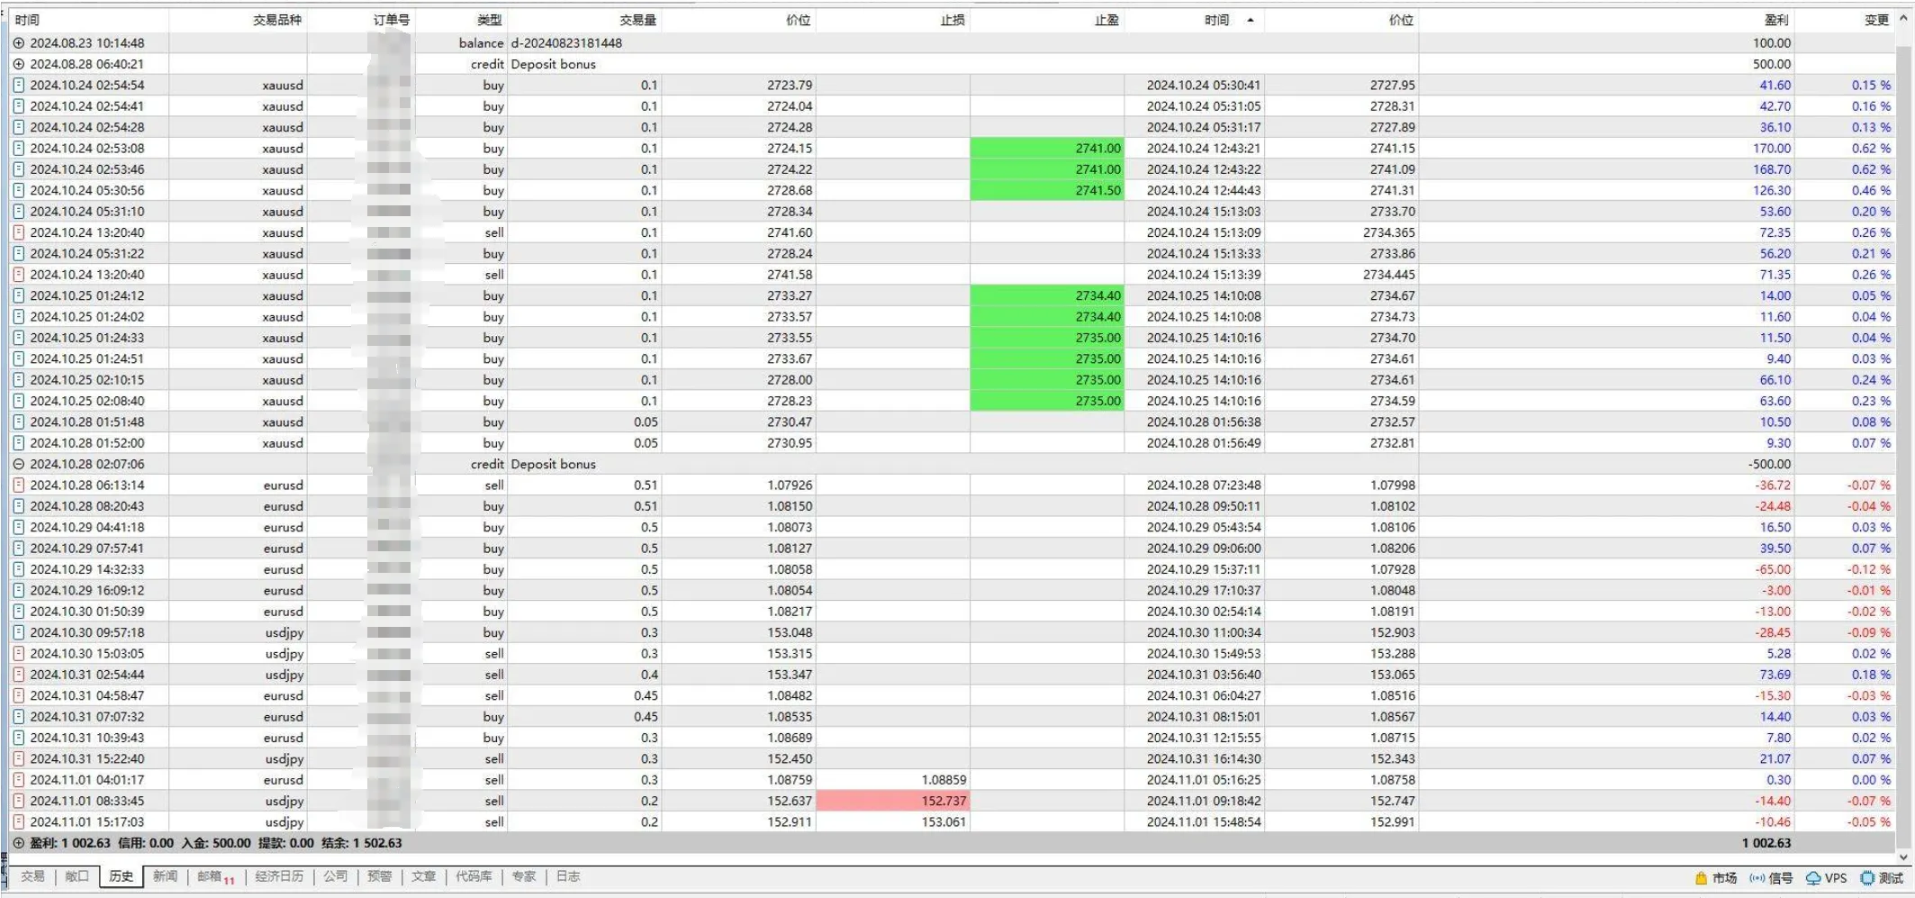Open the 经济日历 calendar tab
The height and width of the screenshot is (898, 1915).
[279, 876]
